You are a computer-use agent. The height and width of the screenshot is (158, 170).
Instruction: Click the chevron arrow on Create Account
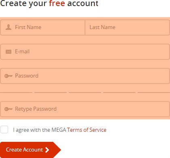tap(47, 150)
